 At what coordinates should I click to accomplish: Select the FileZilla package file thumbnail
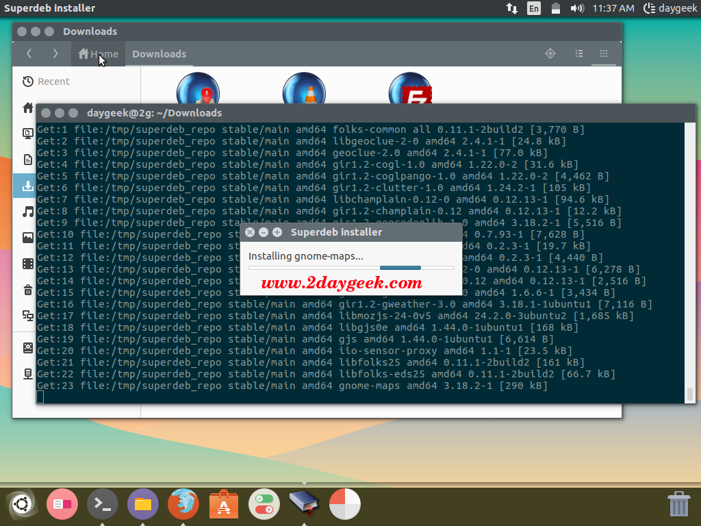410,88
